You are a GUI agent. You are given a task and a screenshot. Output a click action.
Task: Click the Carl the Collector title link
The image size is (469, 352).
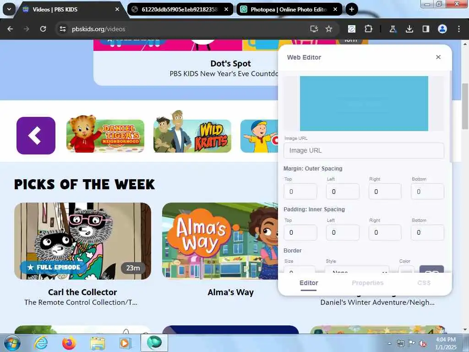(82, 292)
